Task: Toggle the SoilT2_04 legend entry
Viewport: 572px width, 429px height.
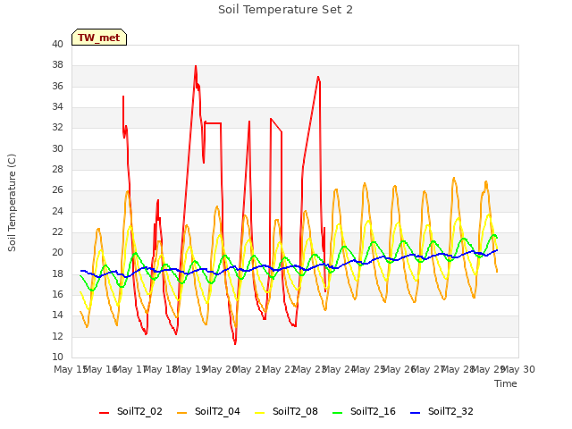Action: (208, 412)
